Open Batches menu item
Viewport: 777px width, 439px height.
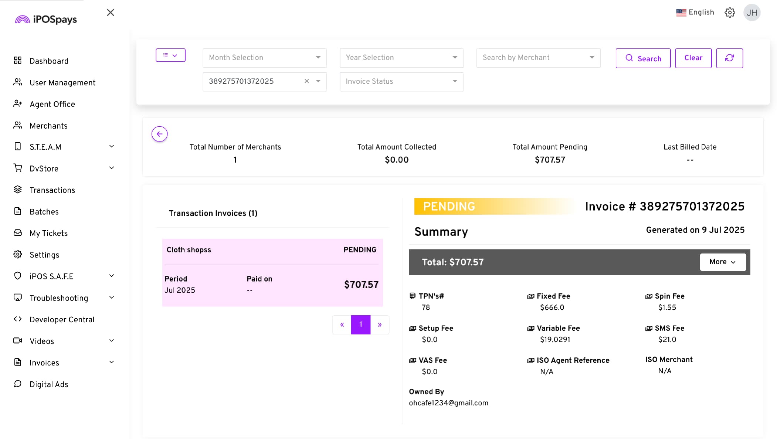pos(44,212)
